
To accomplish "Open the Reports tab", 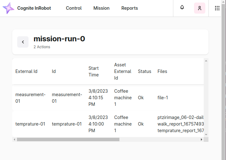I will tap(129, 8).
